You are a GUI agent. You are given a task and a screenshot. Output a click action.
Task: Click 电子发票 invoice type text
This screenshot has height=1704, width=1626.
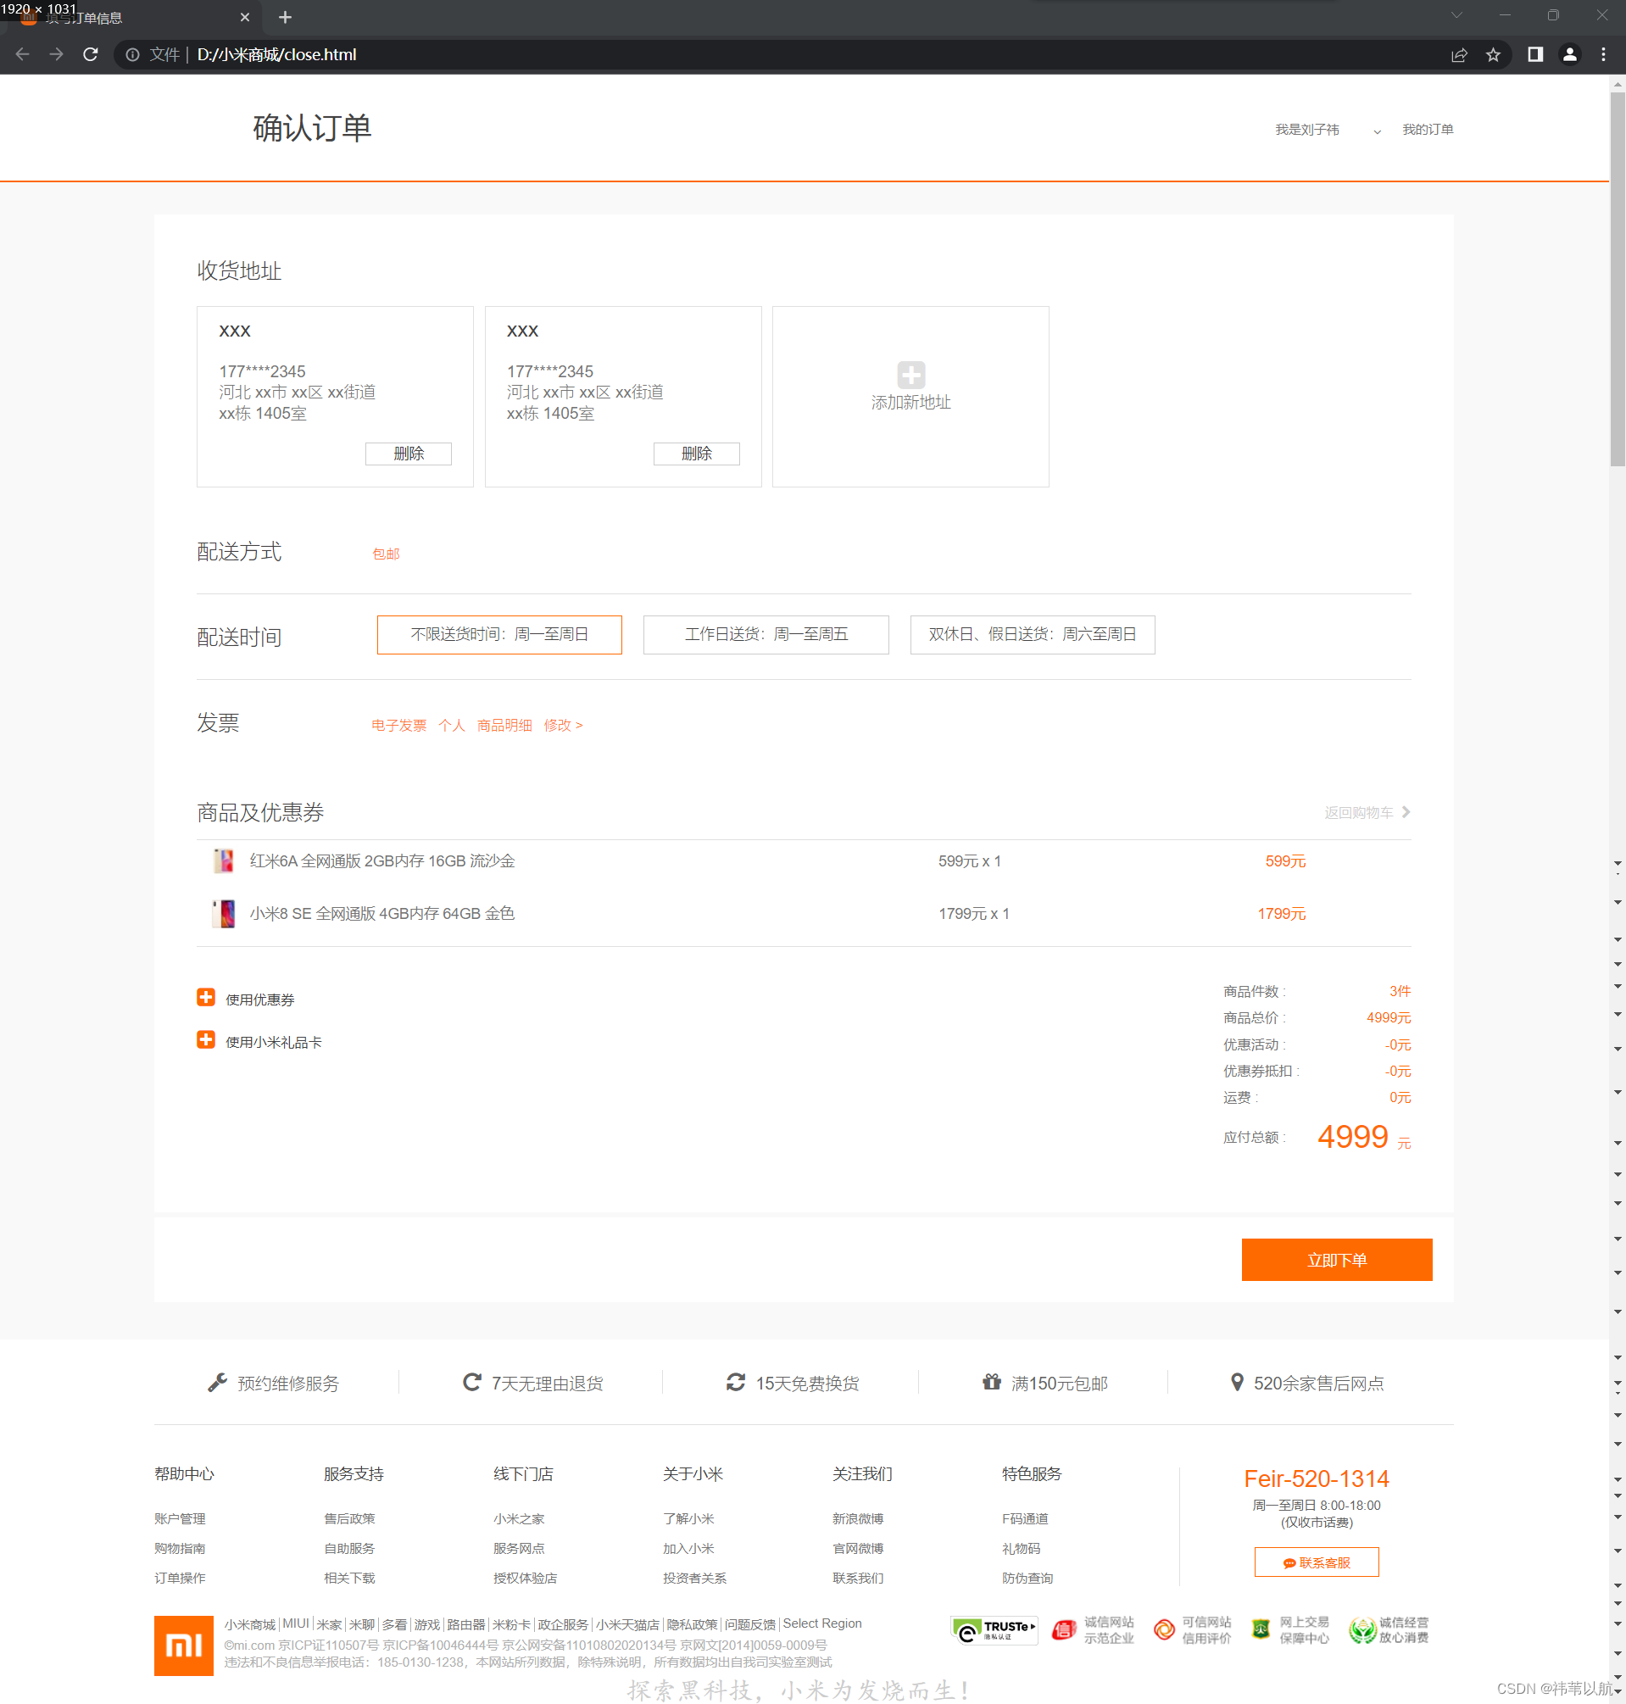(398, 725)
